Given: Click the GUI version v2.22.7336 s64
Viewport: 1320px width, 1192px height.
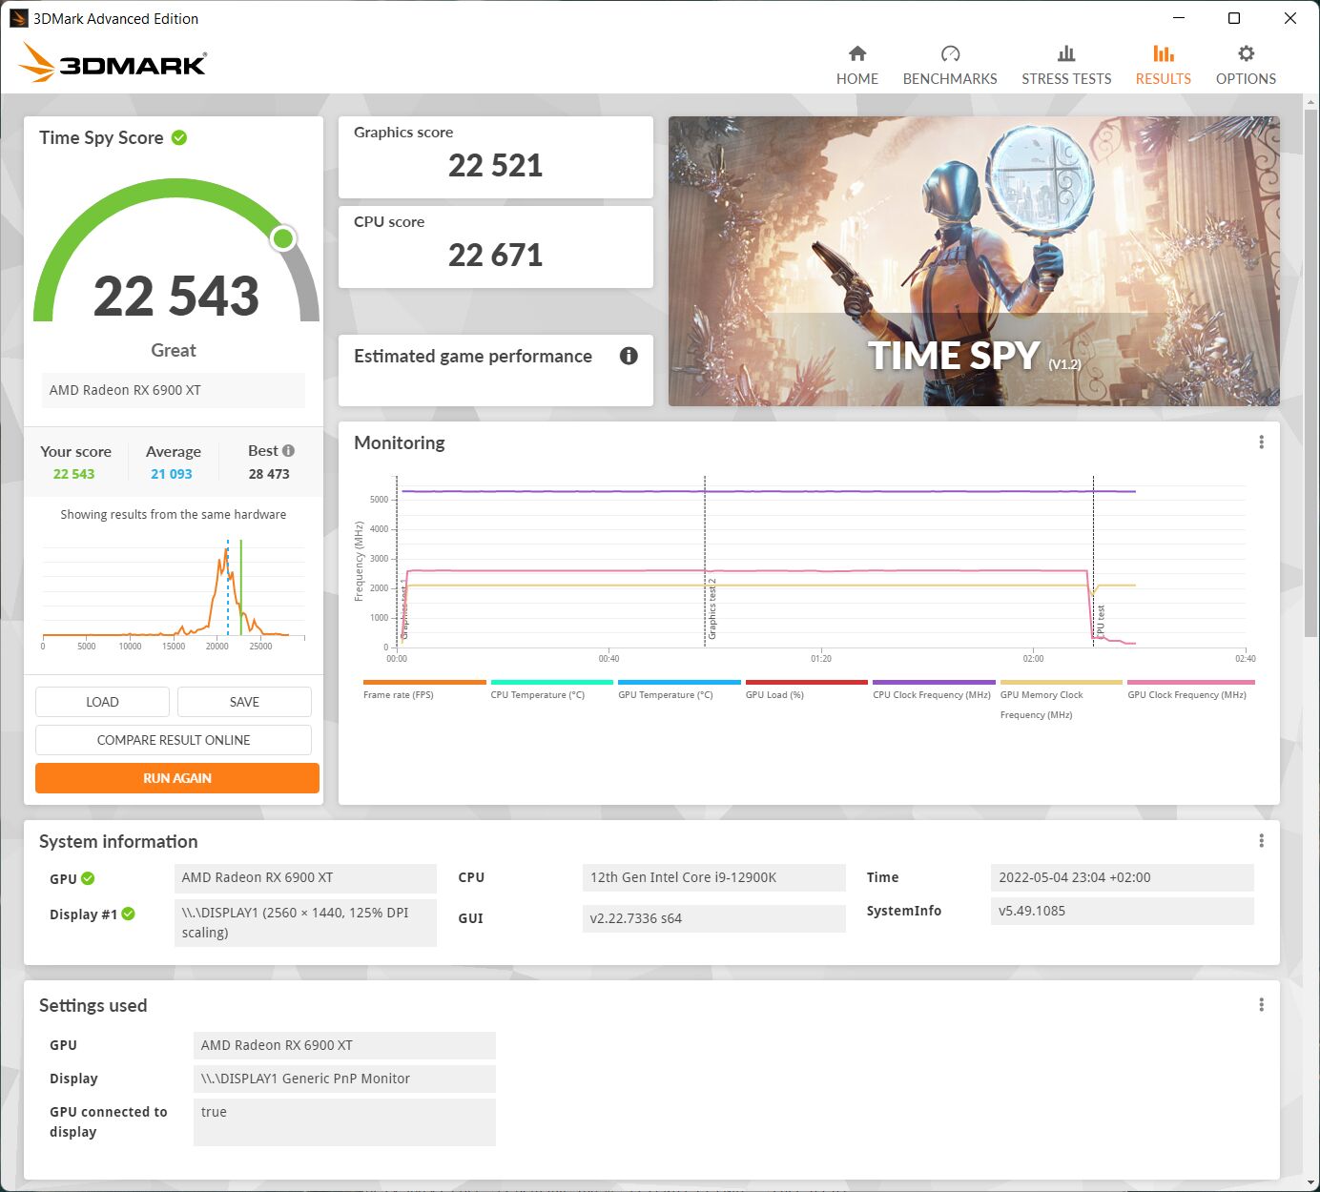Looking at the screenshot, I should pyautogui.click(x=713, y=918).
